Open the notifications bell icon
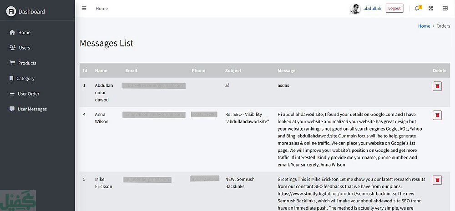Screen dimensions: 455x211 (417, 8)
